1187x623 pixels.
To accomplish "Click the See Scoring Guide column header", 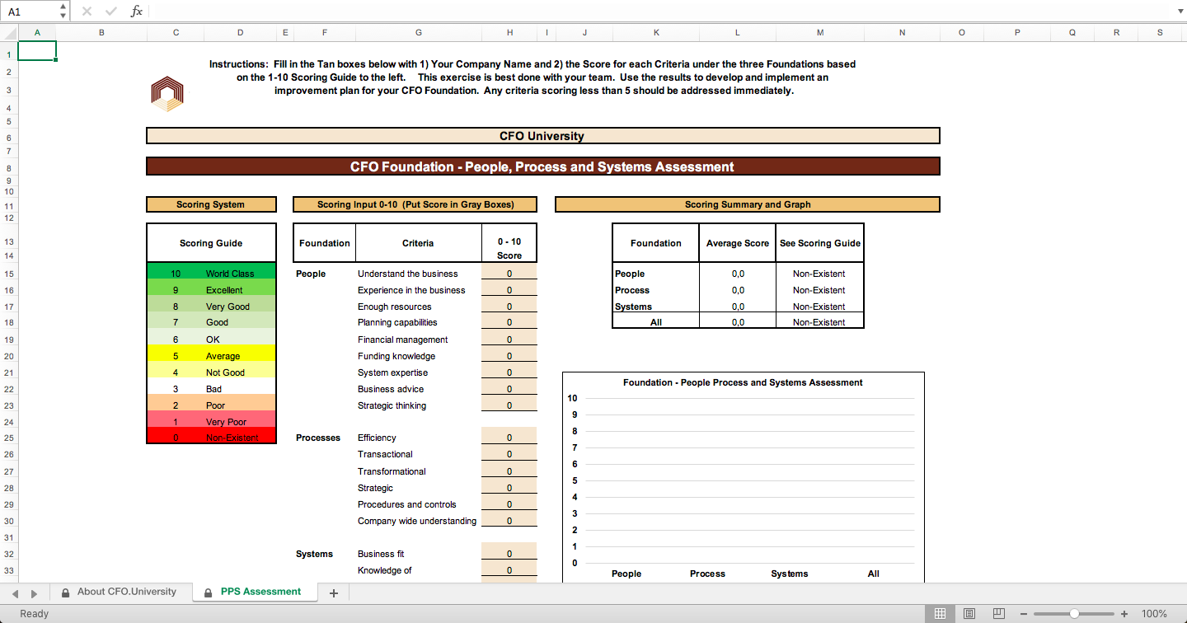I will tap(820, 243).
